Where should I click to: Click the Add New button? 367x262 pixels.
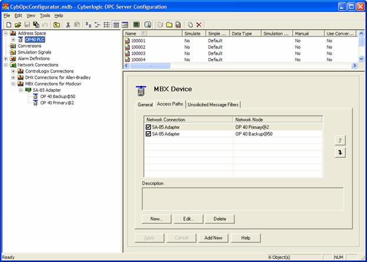pyautogui.click(x=213, y=238)
